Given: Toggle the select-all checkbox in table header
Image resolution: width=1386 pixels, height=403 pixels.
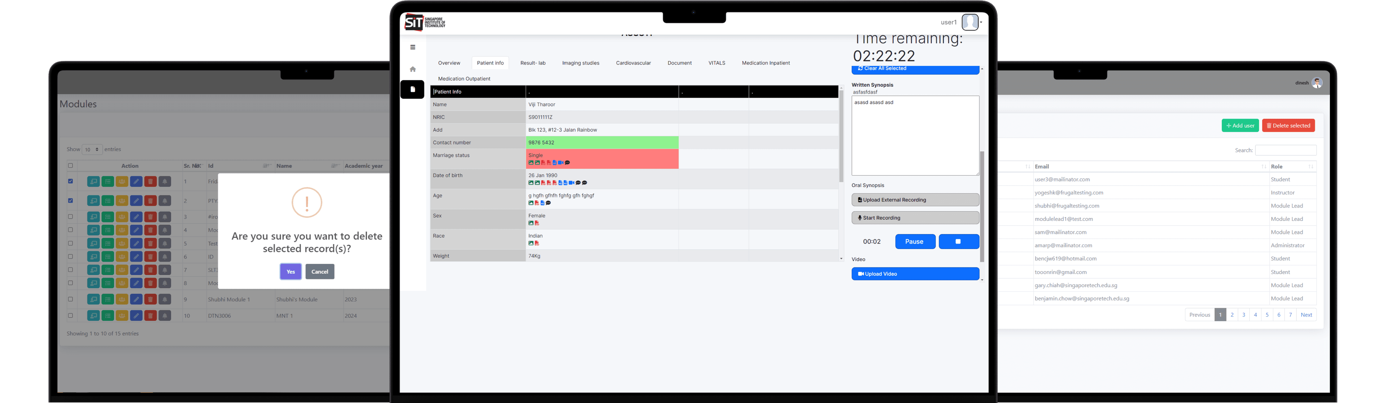Looking at the screenshot, I should pyautogui.click(x=70, y=165).
